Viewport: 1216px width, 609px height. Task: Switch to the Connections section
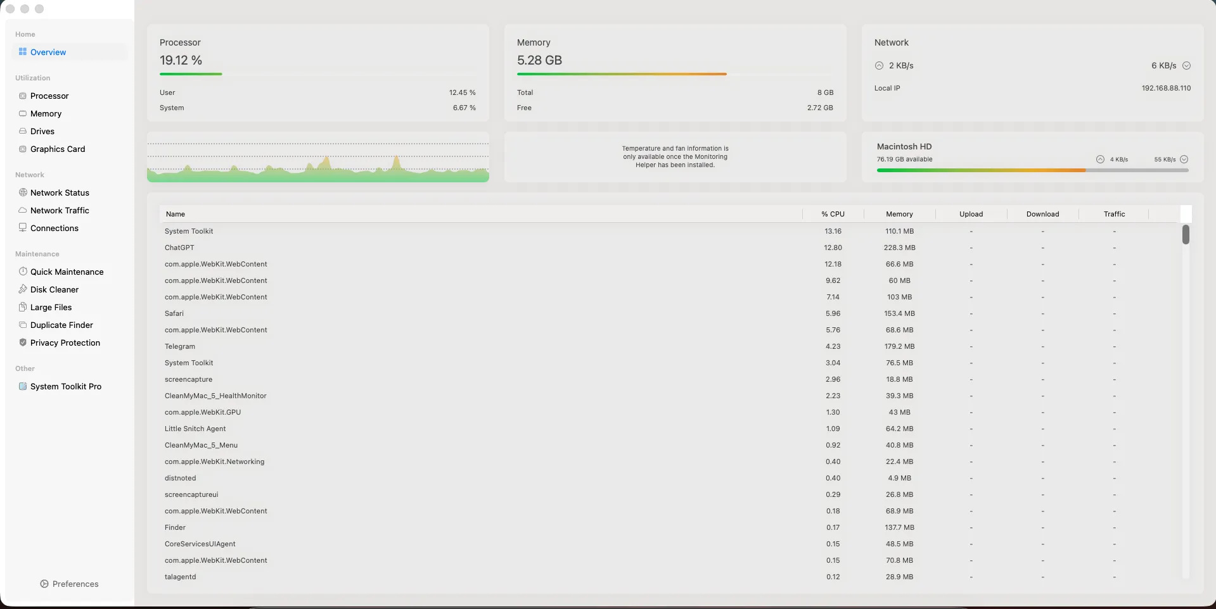(54, 229)
